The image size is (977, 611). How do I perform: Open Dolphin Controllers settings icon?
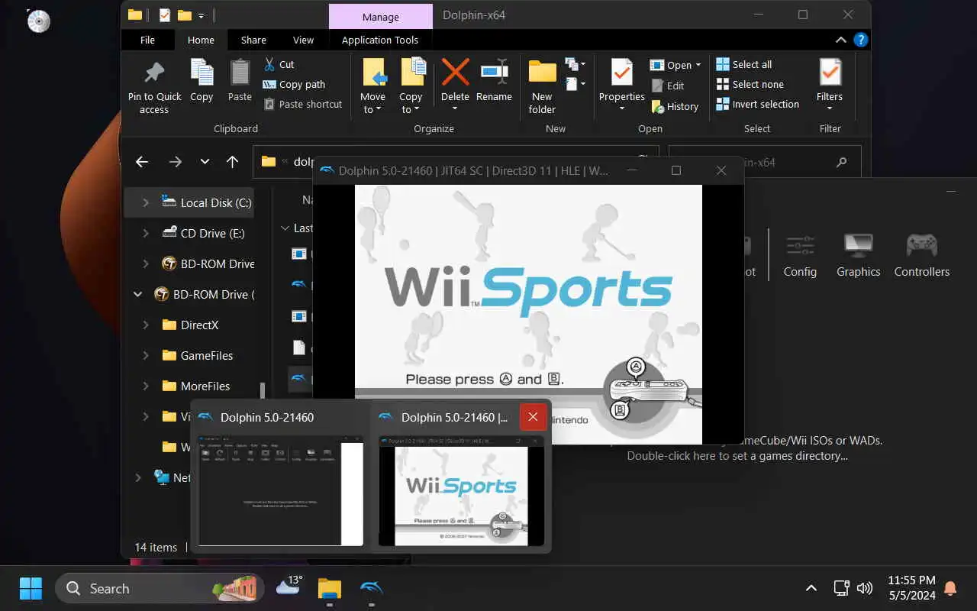[x=922, y=256]
